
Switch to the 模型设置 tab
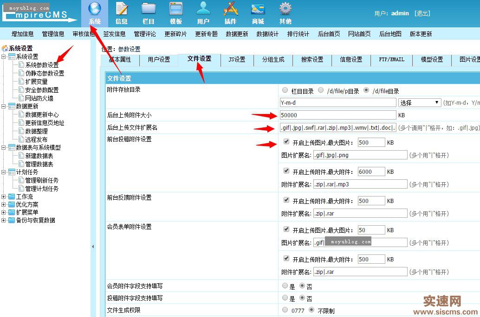click(432, 60)
